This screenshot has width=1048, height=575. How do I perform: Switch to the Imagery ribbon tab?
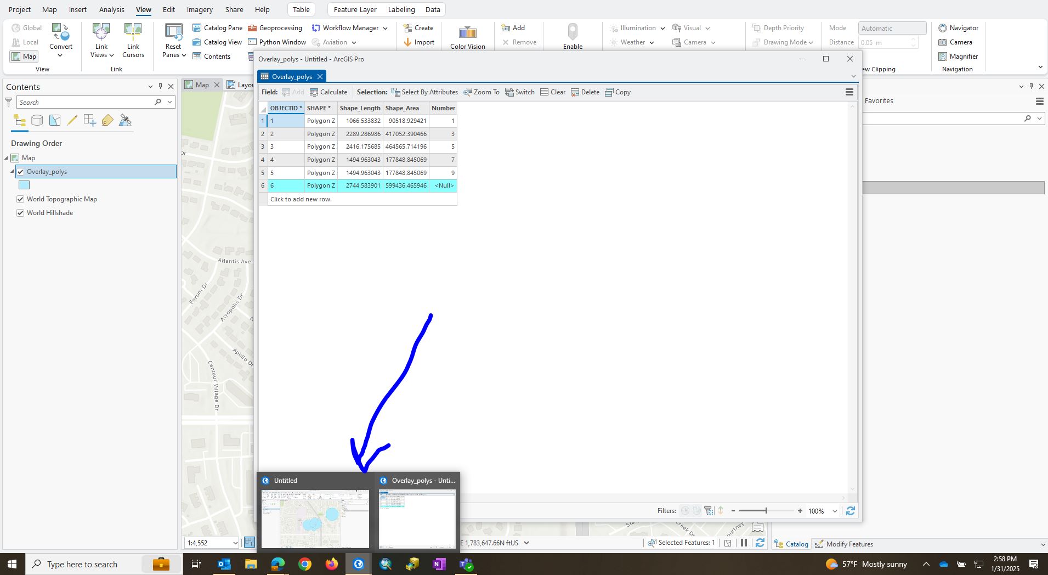click(200, 9)
